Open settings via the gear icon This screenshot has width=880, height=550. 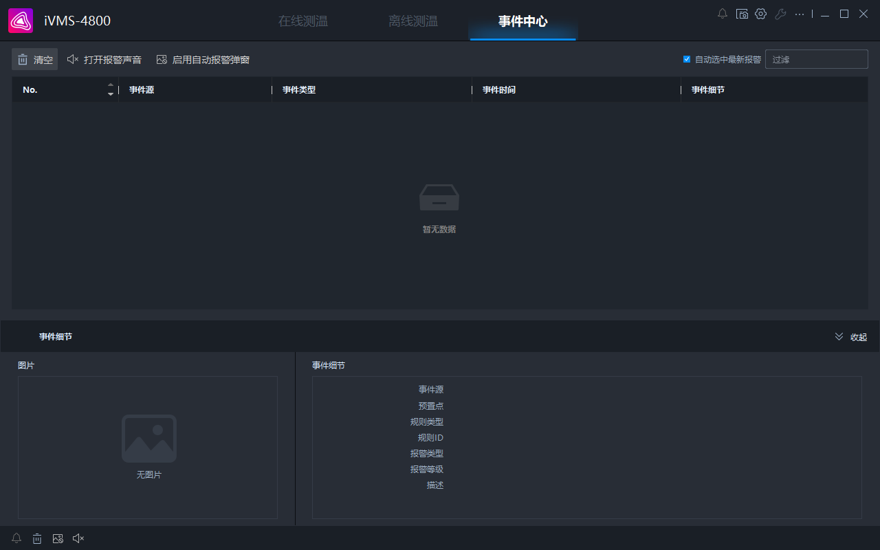(x=760, y=14)
